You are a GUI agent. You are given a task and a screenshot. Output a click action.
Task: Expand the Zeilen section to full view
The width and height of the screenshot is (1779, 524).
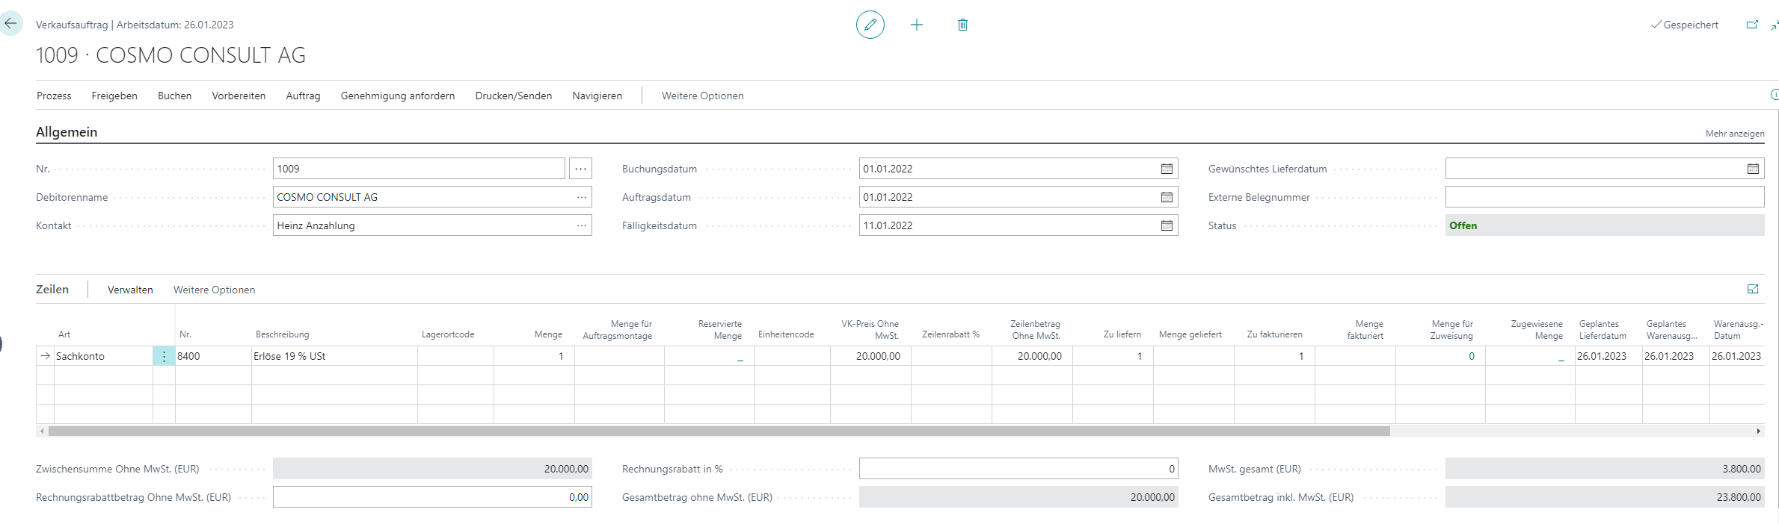(1752, 290)
